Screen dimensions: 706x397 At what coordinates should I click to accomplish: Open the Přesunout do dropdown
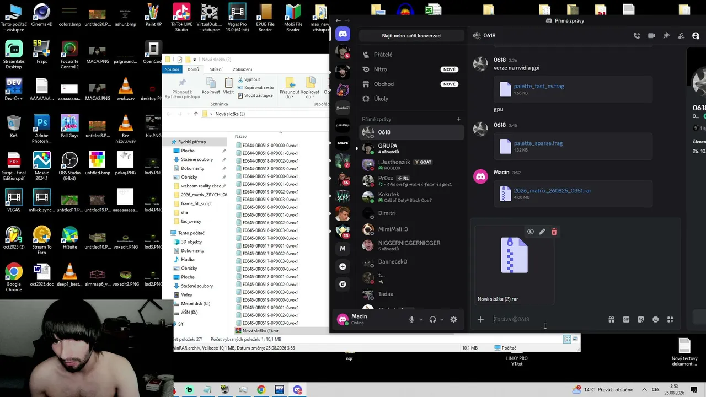tap(290, 88)
